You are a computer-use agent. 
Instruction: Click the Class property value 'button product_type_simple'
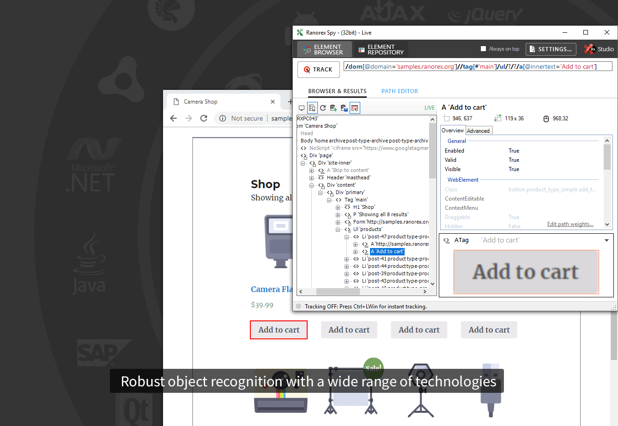pos(552,189)
